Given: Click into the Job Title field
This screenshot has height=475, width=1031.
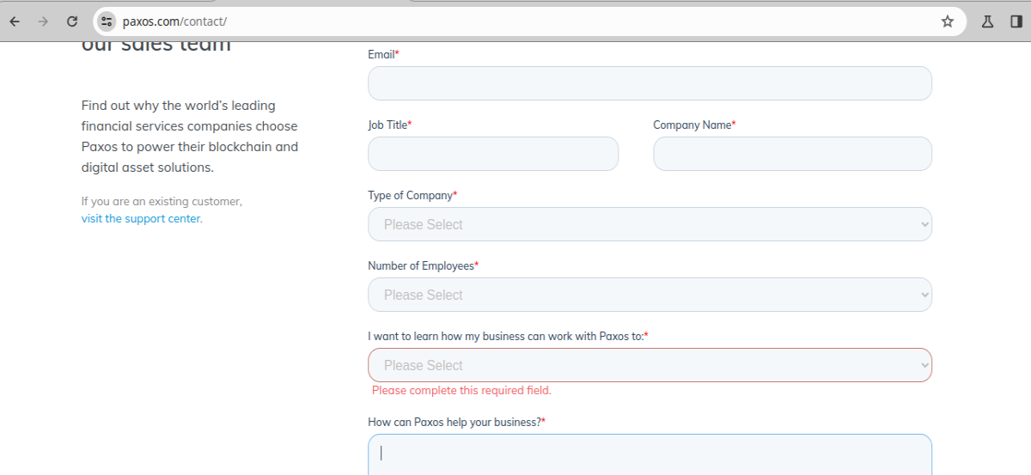Looking at the screenshot, I should (493, 154).
